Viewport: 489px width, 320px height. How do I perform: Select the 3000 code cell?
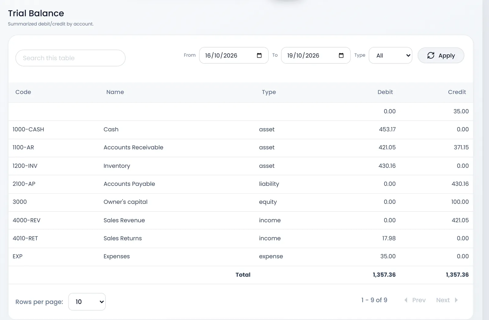(x=20, y=202)
